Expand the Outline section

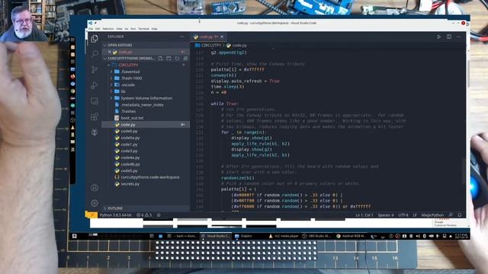point(146,208)
